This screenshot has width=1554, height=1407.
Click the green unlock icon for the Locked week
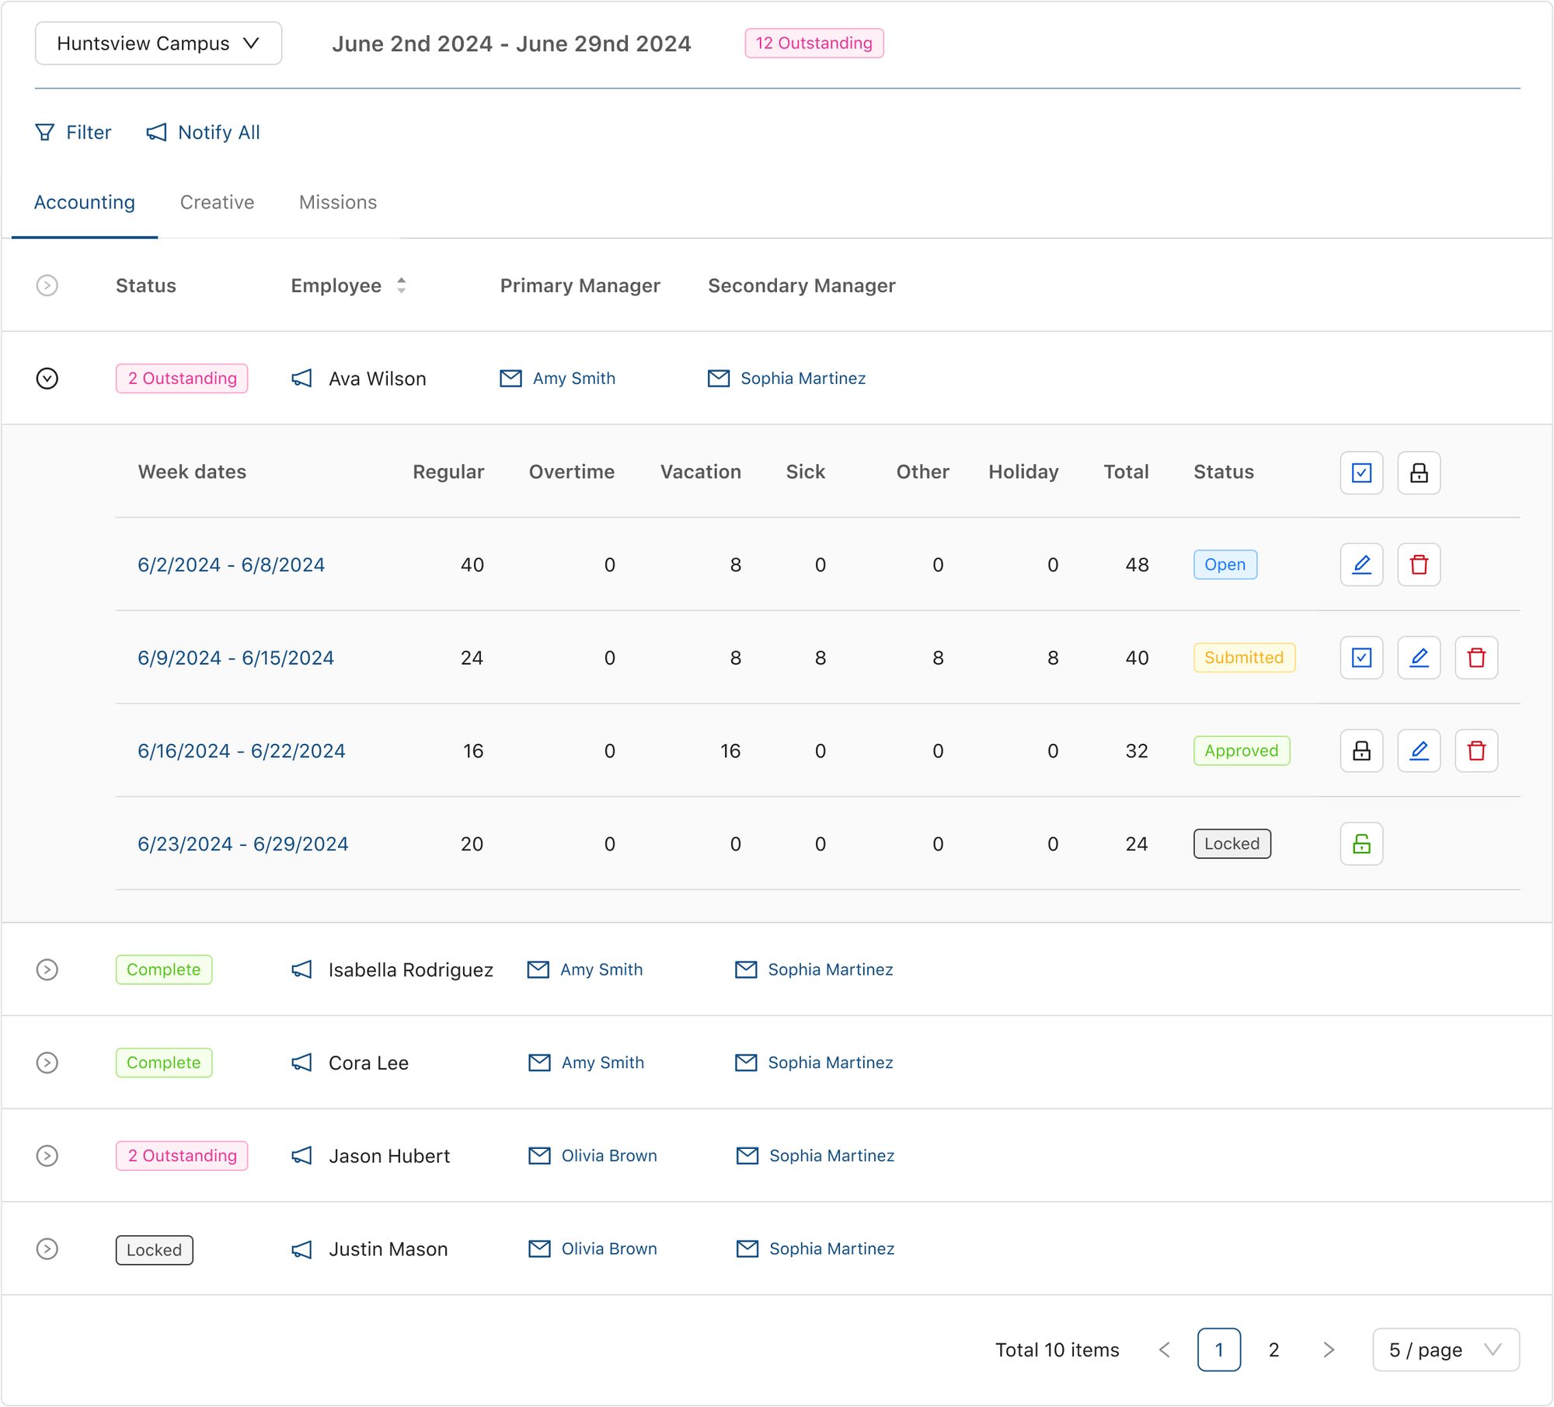point(1361,845)
